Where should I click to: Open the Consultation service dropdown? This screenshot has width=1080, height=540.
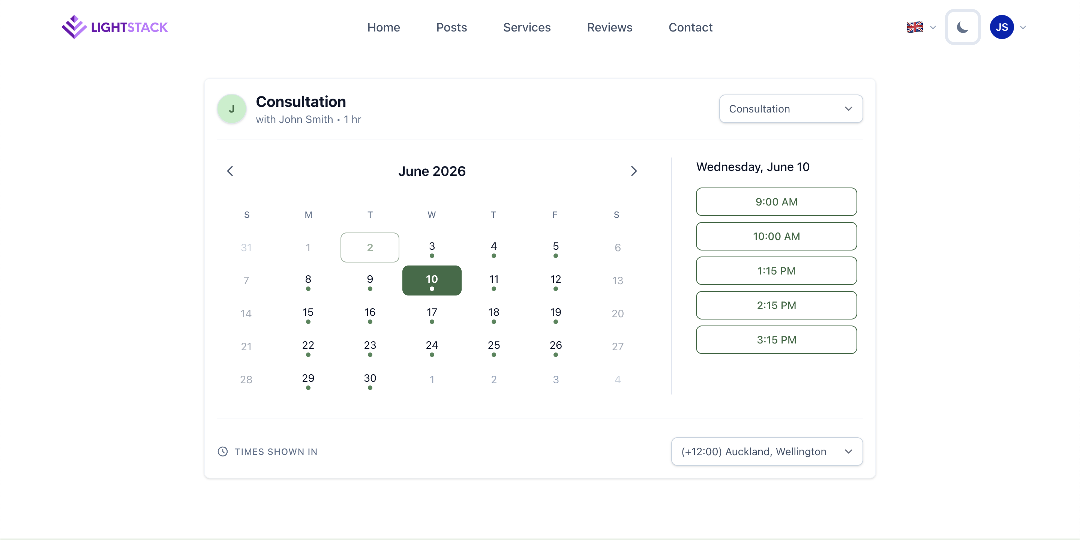point(791,109)
